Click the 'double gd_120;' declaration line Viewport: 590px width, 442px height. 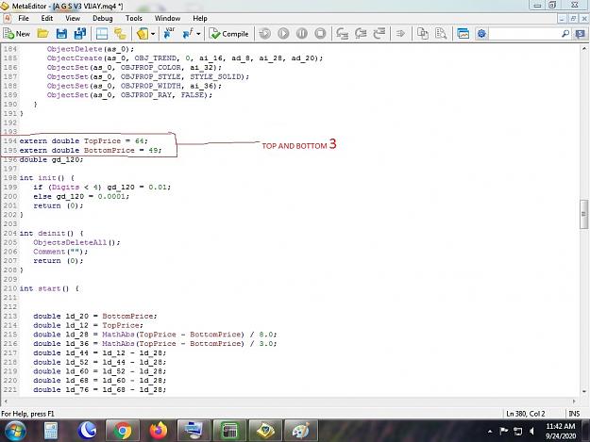pos(51,159)
